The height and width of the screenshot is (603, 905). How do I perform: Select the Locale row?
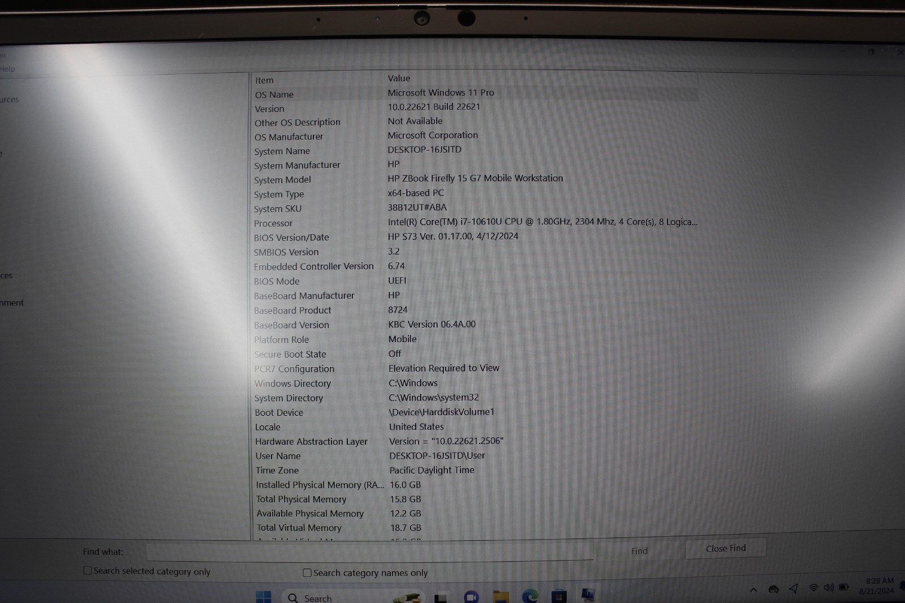(475, 427)
